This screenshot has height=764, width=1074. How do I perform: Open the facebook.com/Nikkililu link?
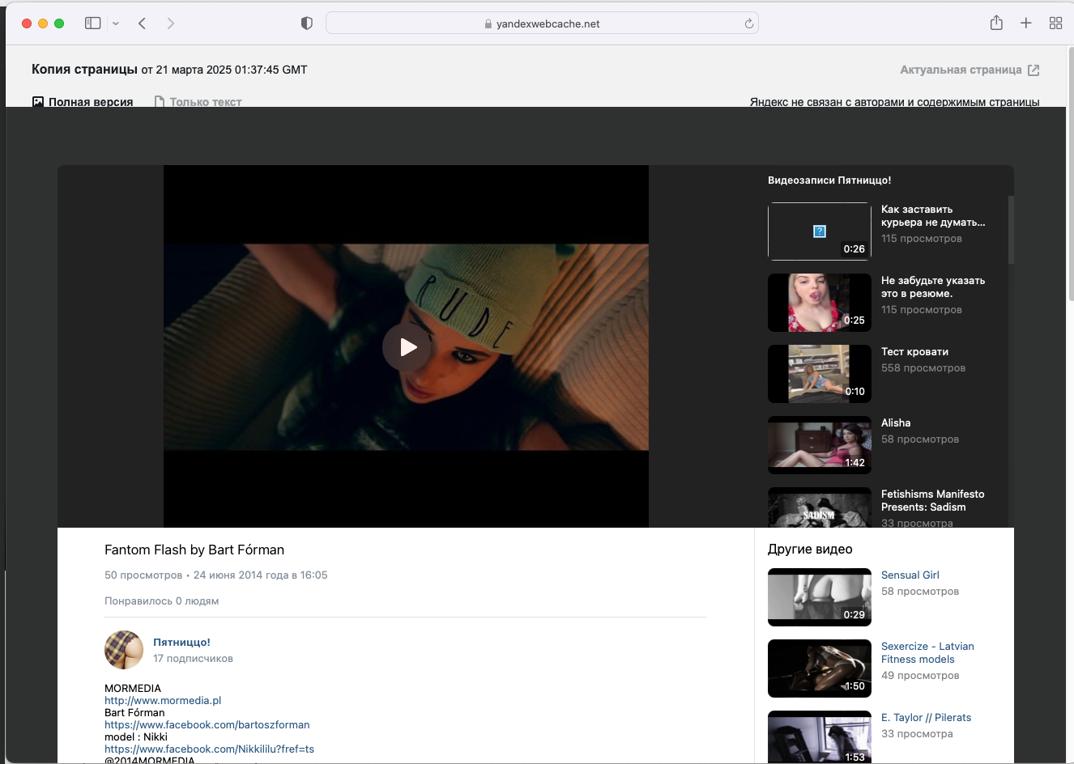[209, 749]
